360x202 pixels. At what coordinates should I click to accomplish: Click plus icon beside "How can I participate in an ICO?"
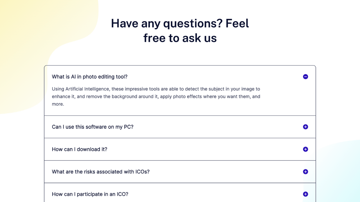pyautogui.click(x=305, y=194)
